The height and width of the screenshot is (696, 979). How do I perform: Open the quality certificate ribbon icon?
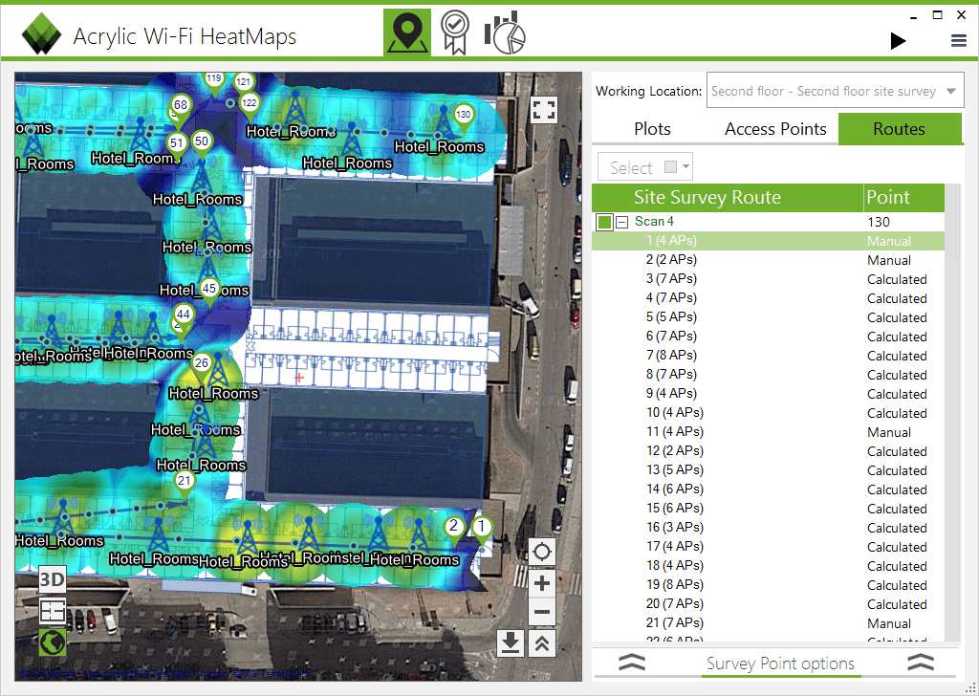coord(455,33)
